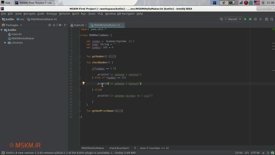The image size is (275, 155).
Task: Open the View menu
Action: click(x=18, y=14)
